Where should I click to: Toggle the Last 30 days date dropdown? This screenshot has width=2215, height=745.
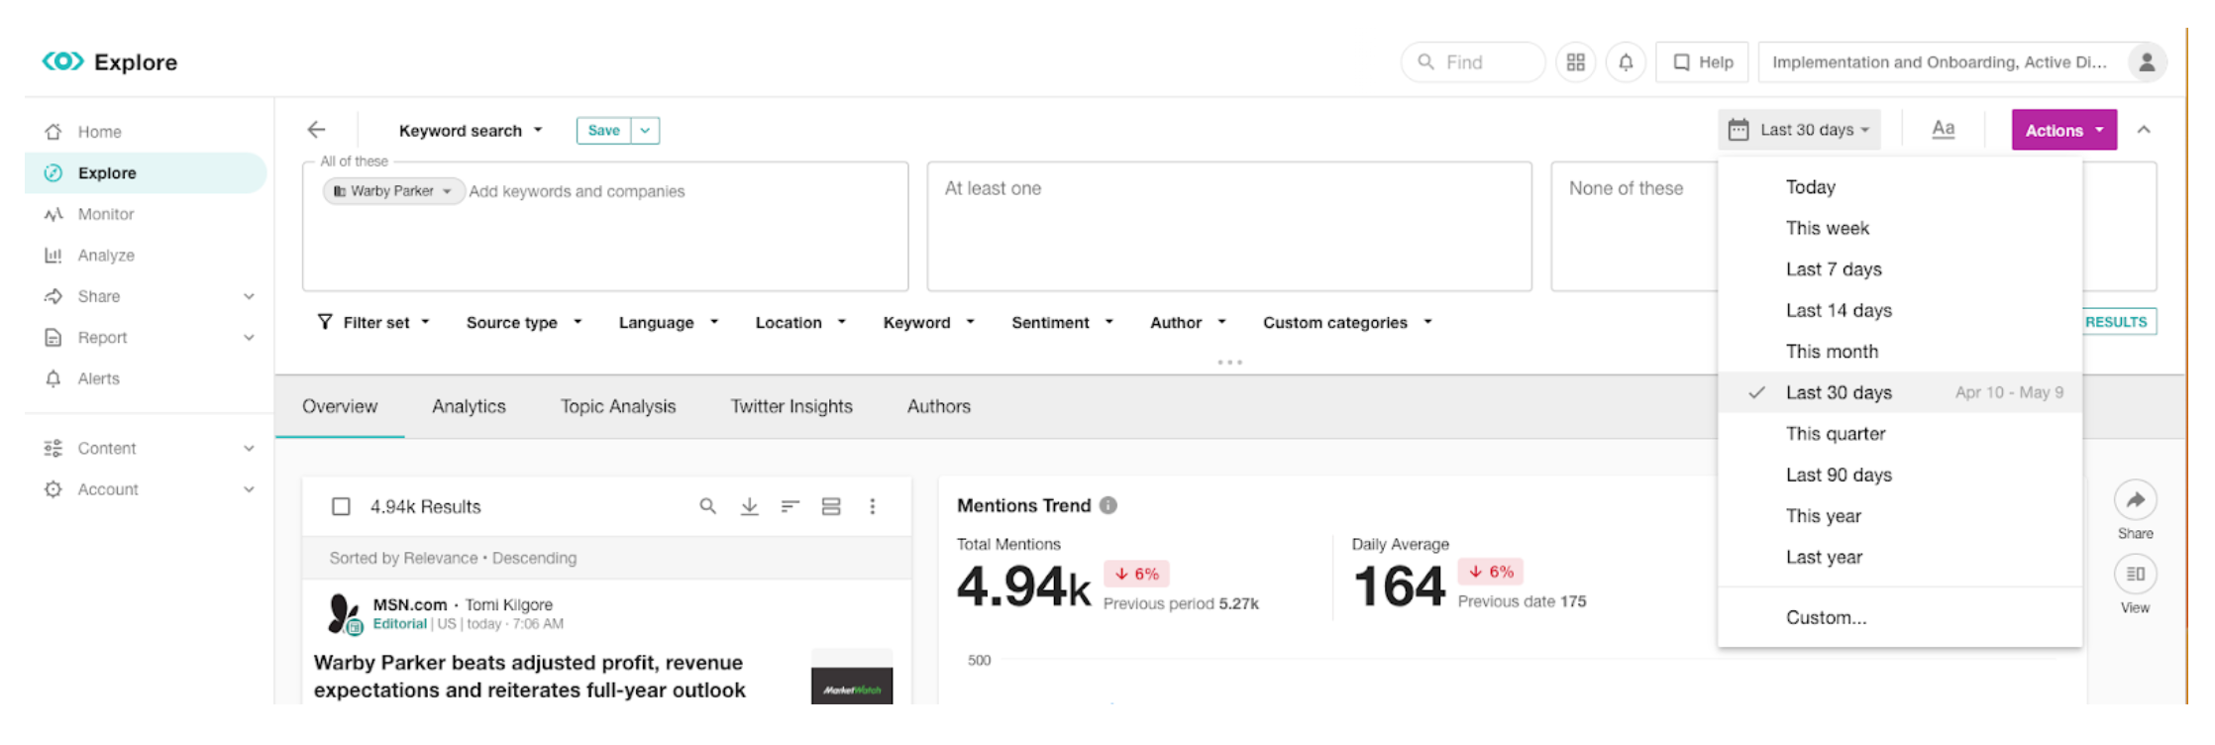pyautogui.click(x=1799, y=130)
